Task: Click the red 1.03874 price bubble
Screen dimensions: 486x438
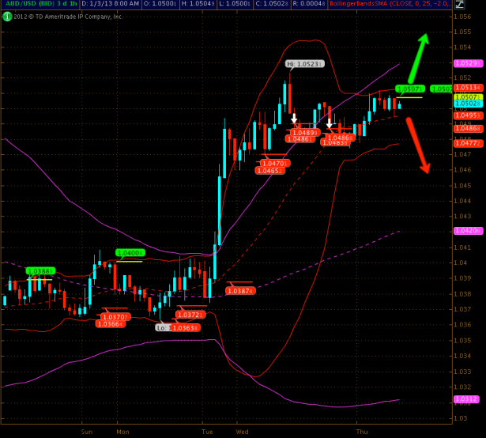Action: tap(240, 291)
